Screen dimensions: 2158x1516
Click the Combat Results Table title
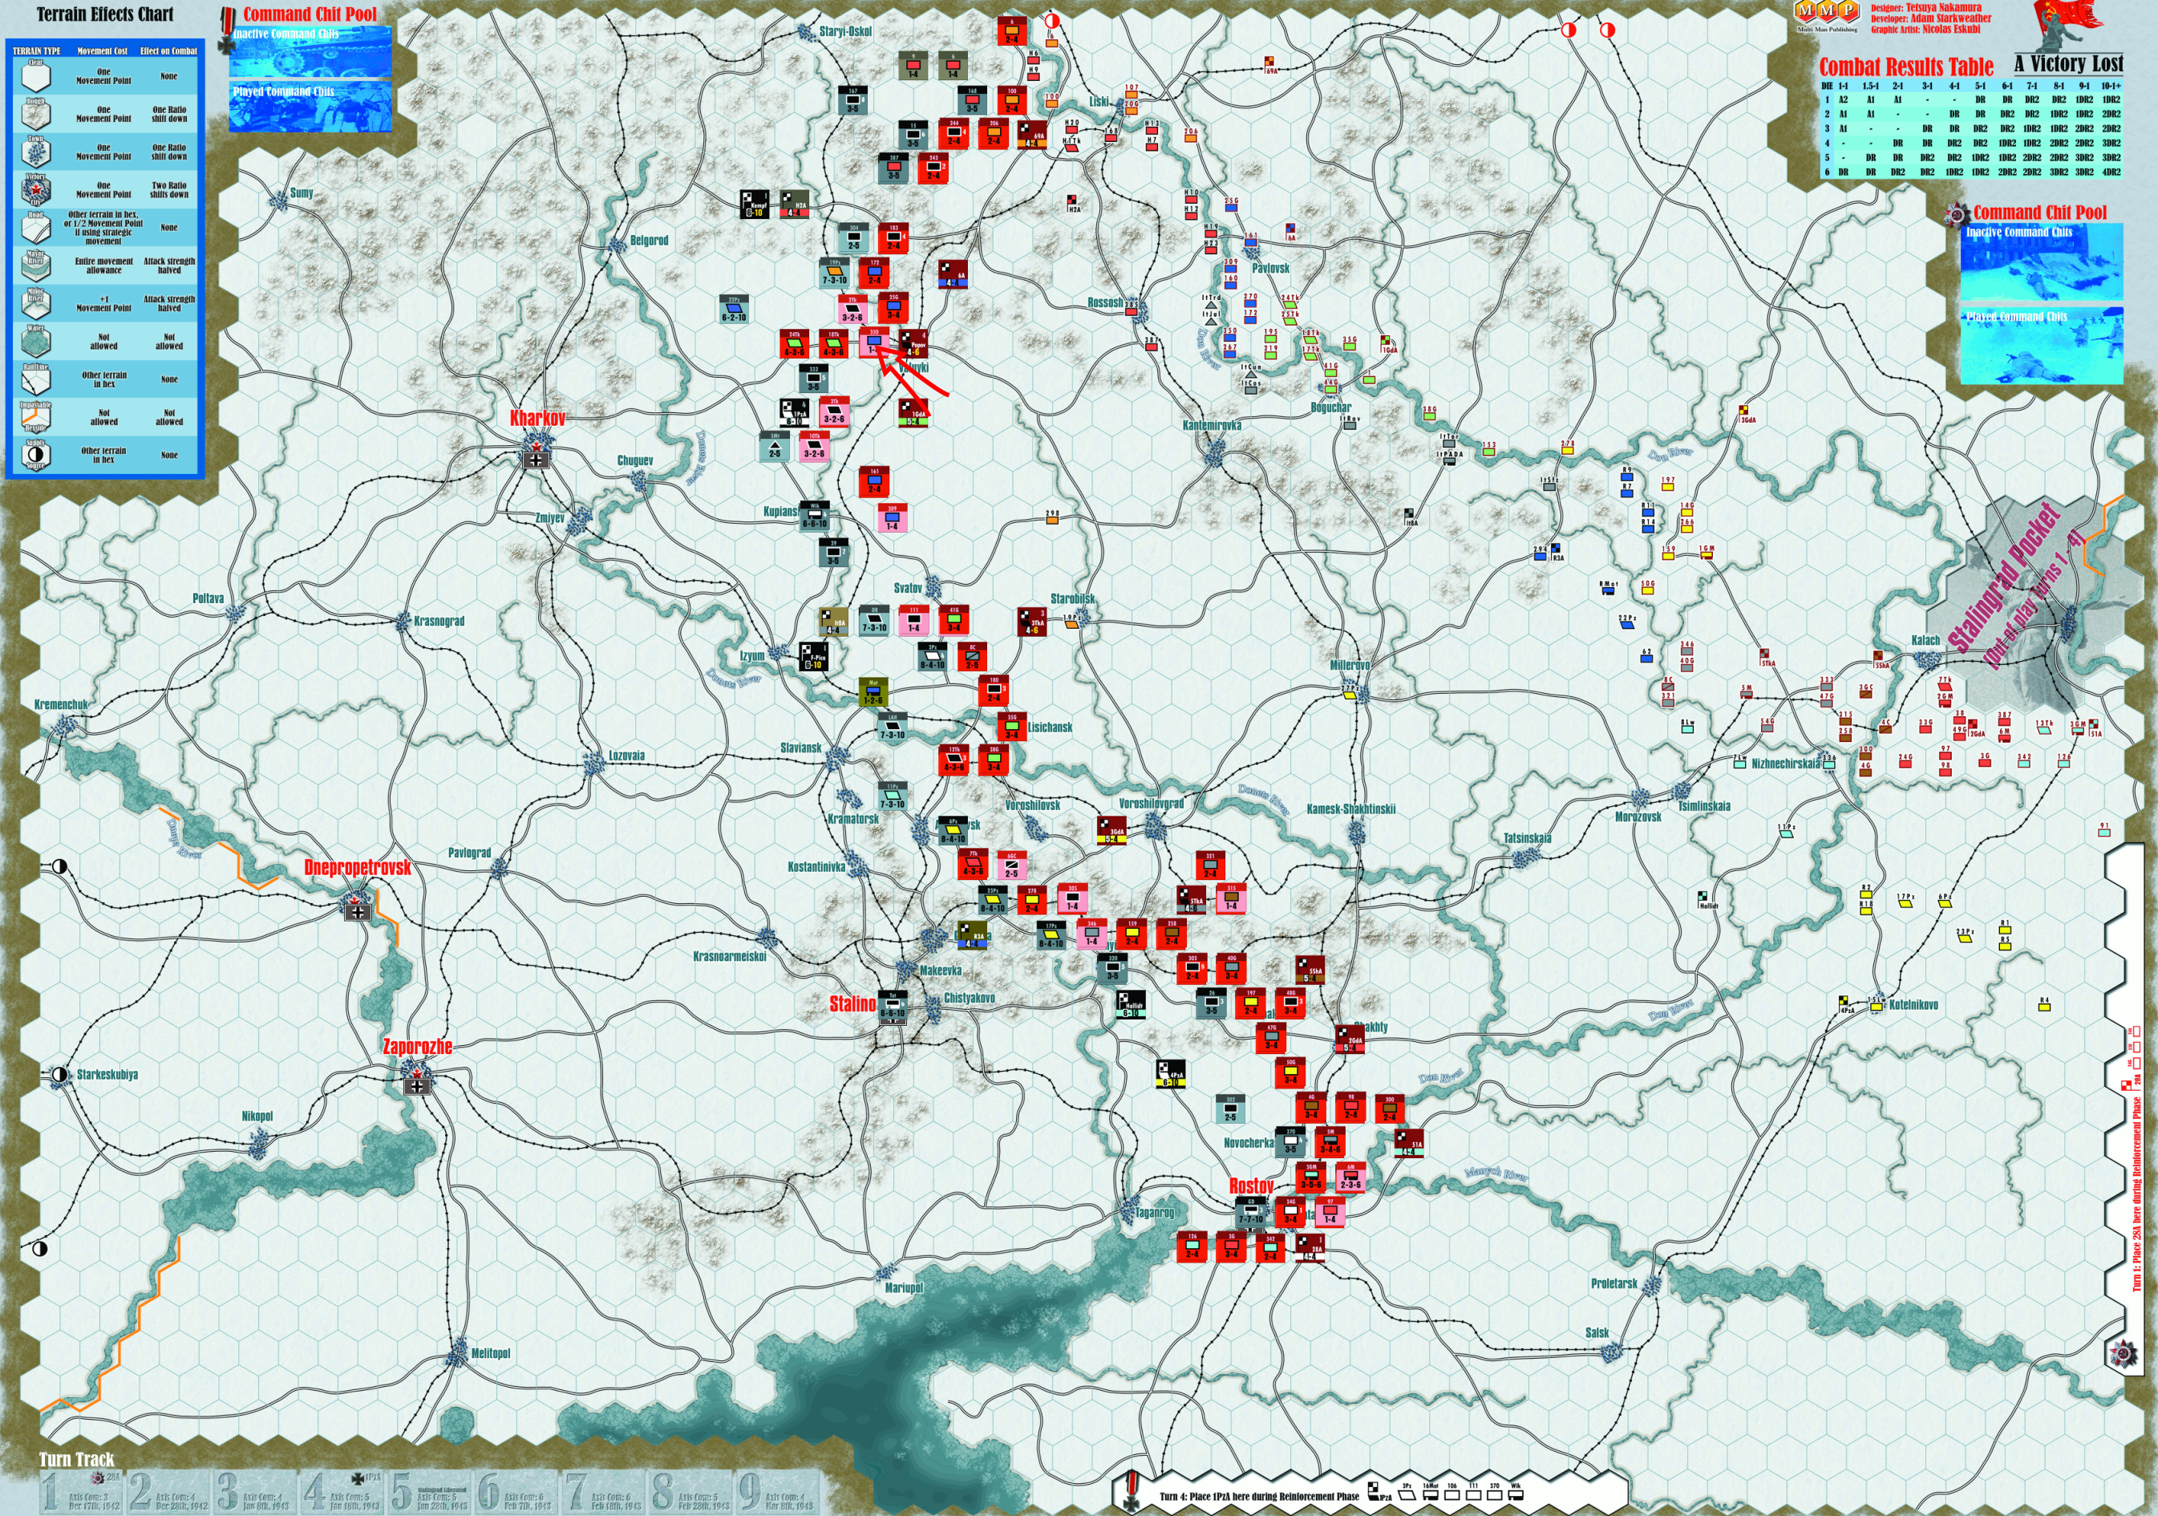click(1906, 67)
